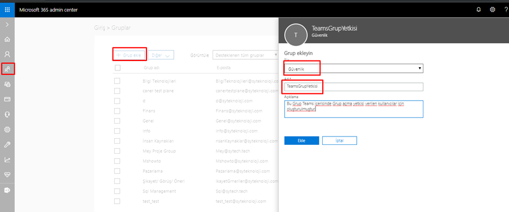Open Support headset icon in sidebar
Screen dimensions: 509x212
coord(7,114)
